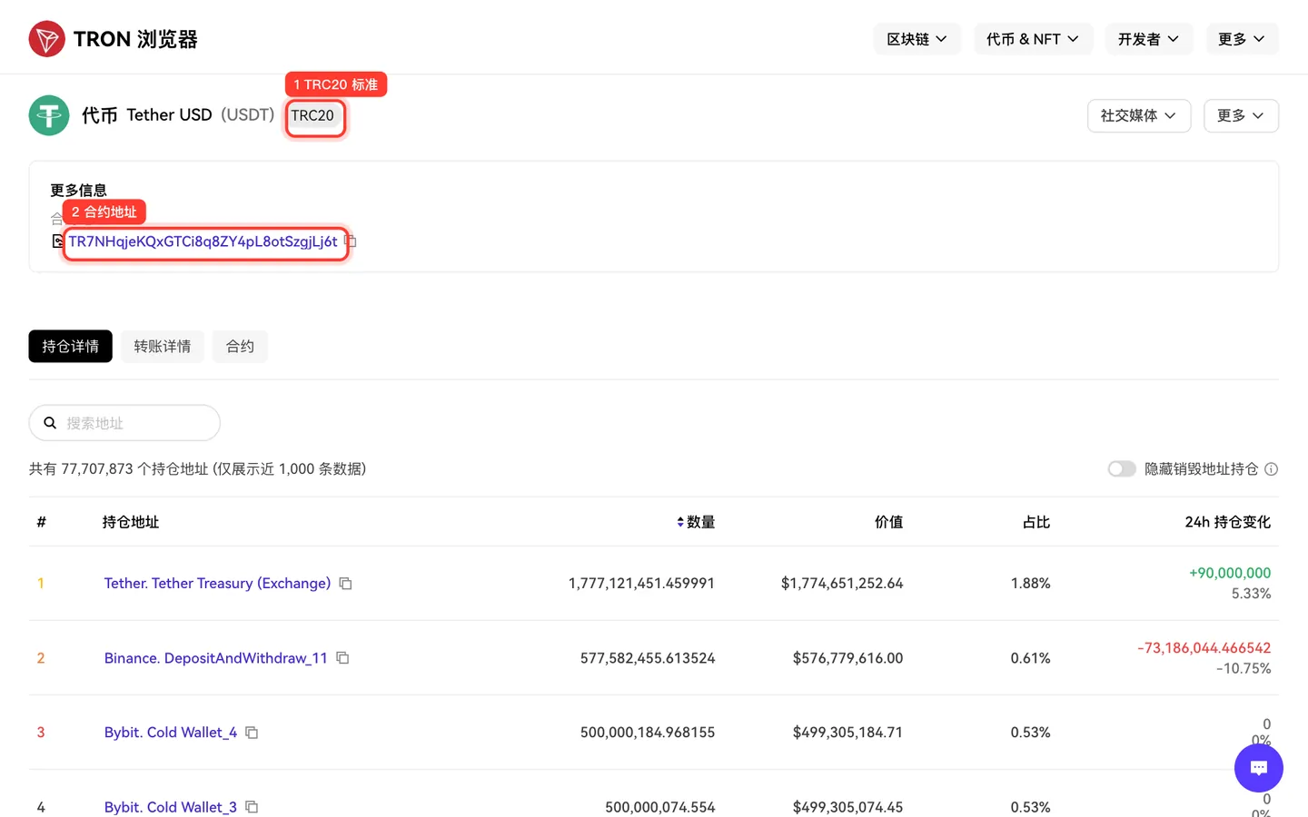Screen dimensions: 1308x817
Task: Expand the 区块链 menu
Action: click(917, 39)
